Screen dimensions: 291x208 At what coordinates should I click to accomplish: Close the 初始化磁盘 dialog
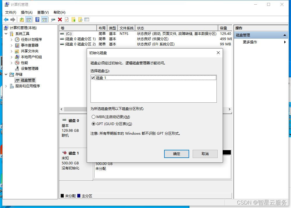[218, 53]
